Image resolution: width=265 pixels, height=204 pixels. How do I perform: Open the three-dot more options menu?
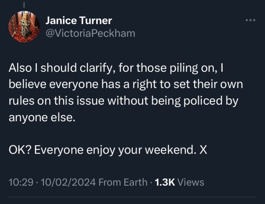250,20
